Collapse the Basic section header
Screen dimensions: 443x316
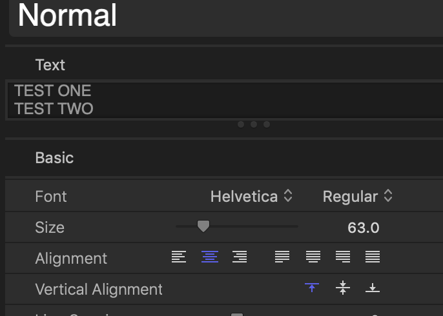[x=55, y=158]
